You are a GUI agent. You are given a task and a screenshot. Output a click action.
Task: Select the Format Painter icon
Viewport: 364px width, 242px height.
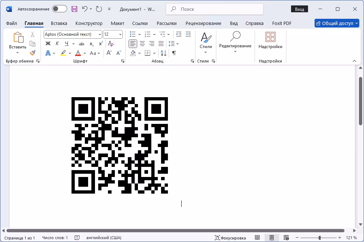pyautogui.click(x=32, y=53)
